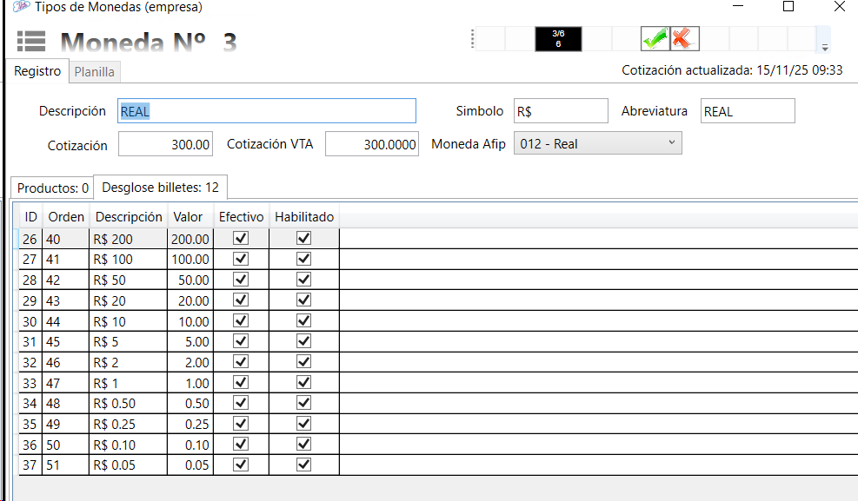Sort by the Valor column header
The image size is (858, 501).
pyautogui.click(x=189, y=217)
